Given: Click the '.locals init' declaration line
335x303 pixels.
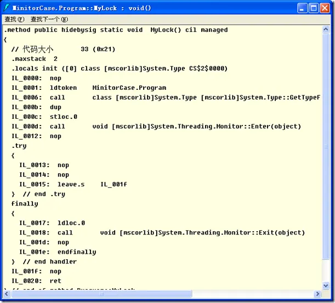Looking at the screenshot, I should pos(120,68).
